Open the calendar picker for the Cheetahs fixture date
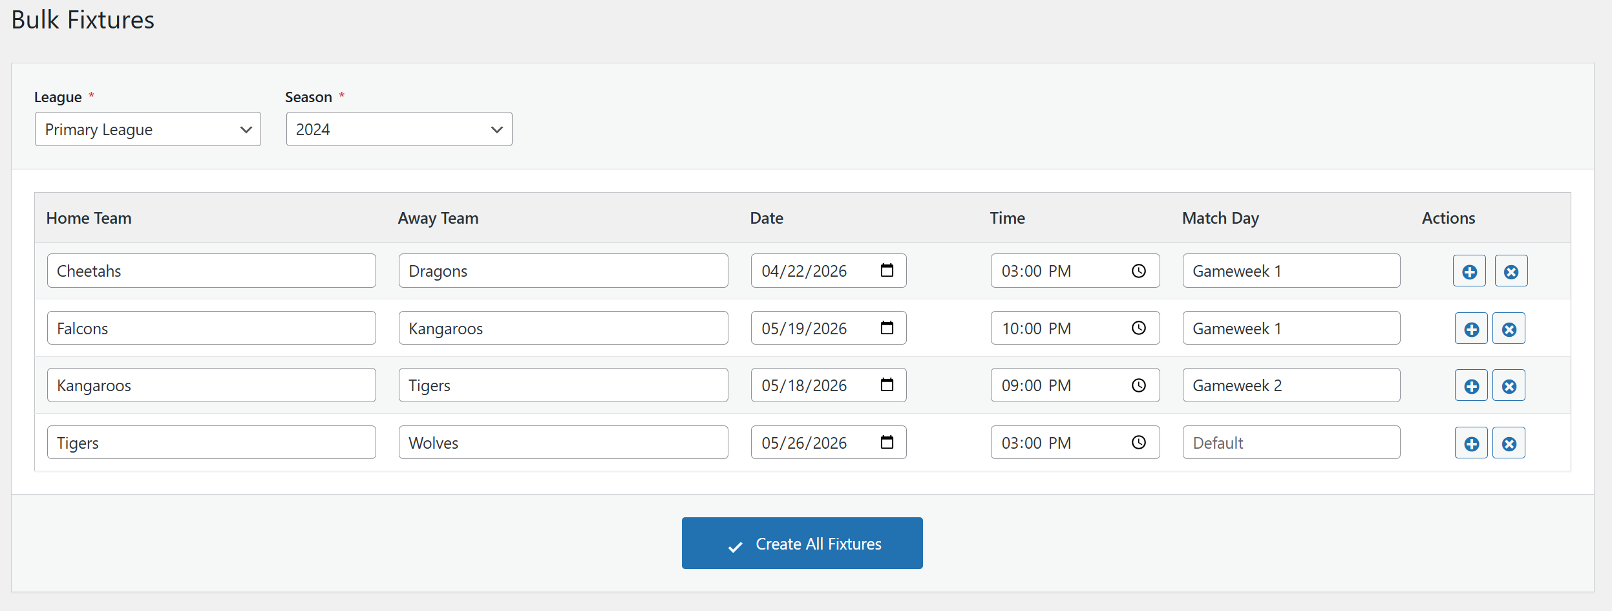This screenshot has width=1612, height=611. pyautogui.click(x=888, y=270)
